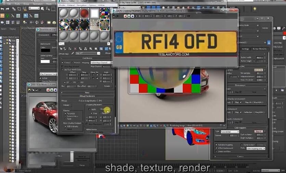Click the black Background Color swatch
This screenshot has height=173, width=286.
45,50
